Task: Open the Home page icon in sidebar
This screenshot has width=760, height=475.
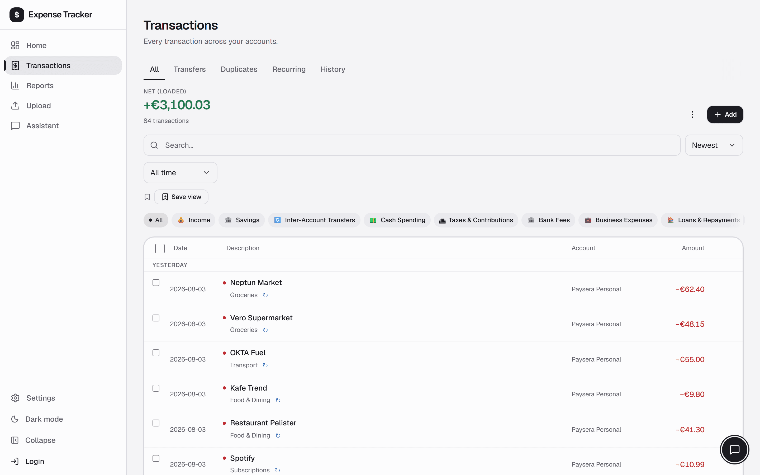Action: 15,46
